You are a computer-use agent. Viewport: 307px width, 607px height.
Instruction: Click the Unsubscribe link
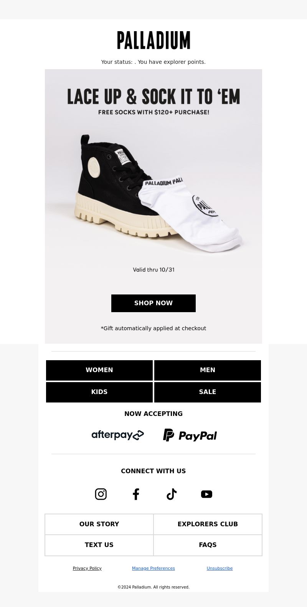tap(220, 568)
